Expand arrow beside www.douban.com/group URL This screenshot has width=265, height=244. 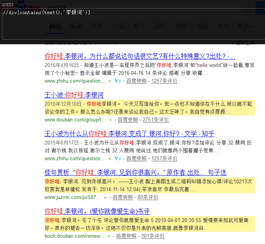(110, 120)
